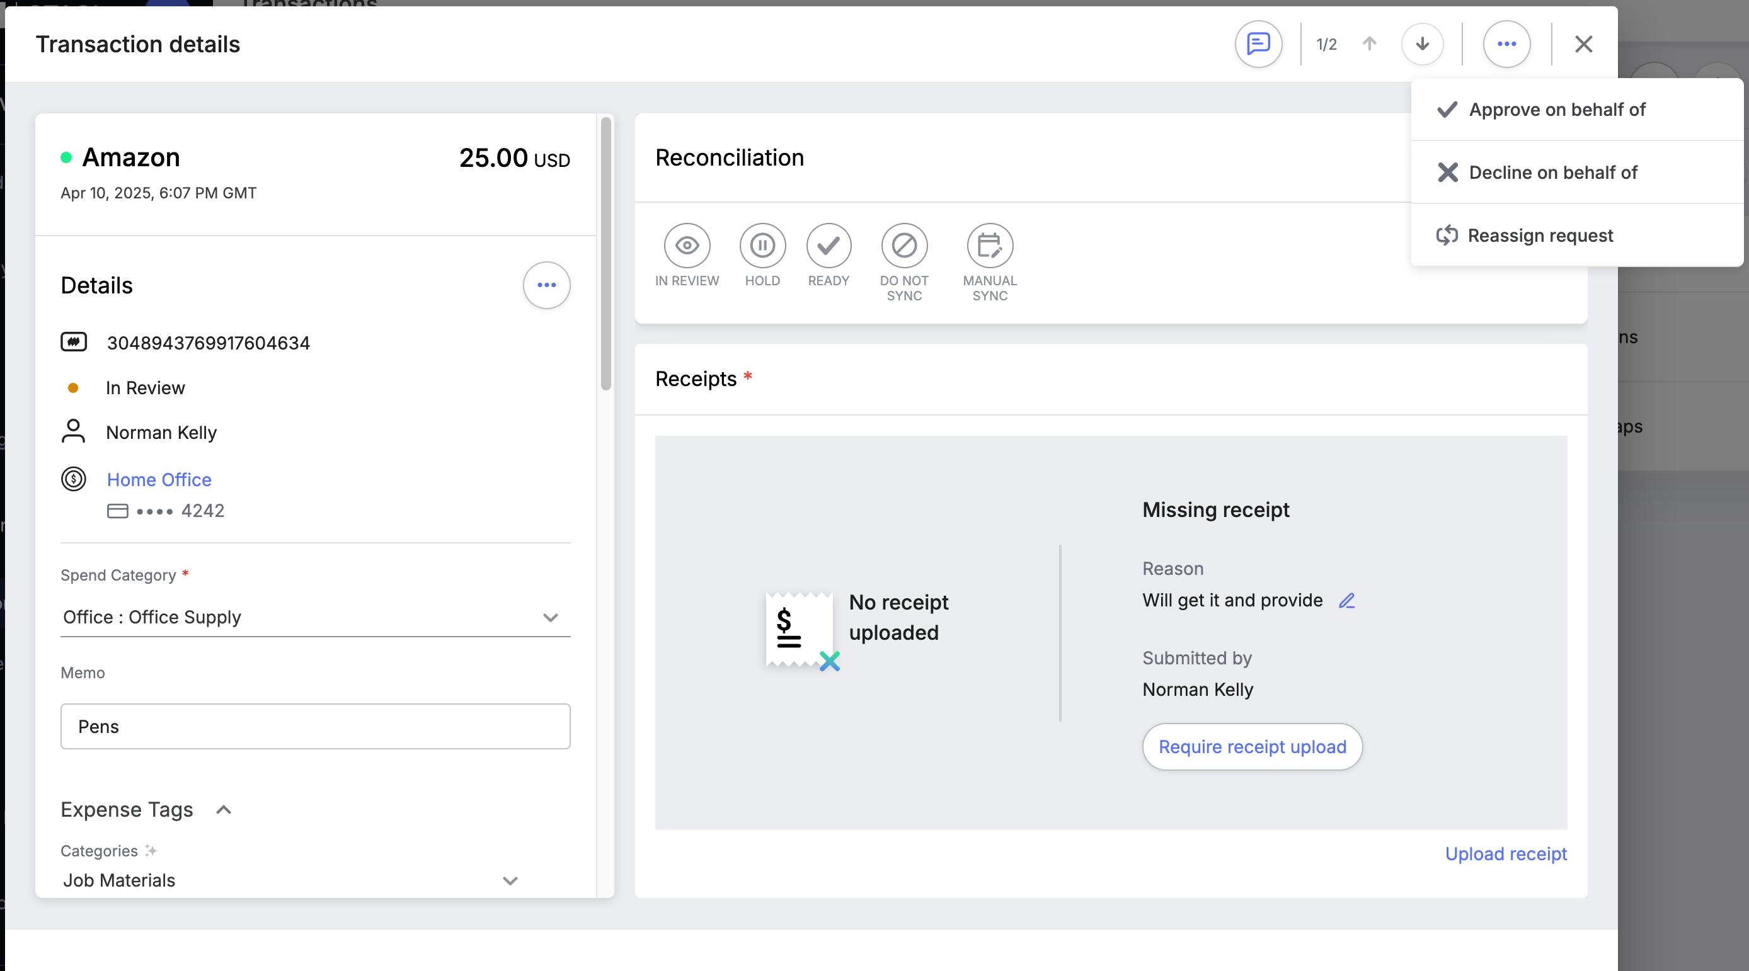Click the no receipt uploaded icon
Screen dimensions: 1749x971
tap(803, 632)
